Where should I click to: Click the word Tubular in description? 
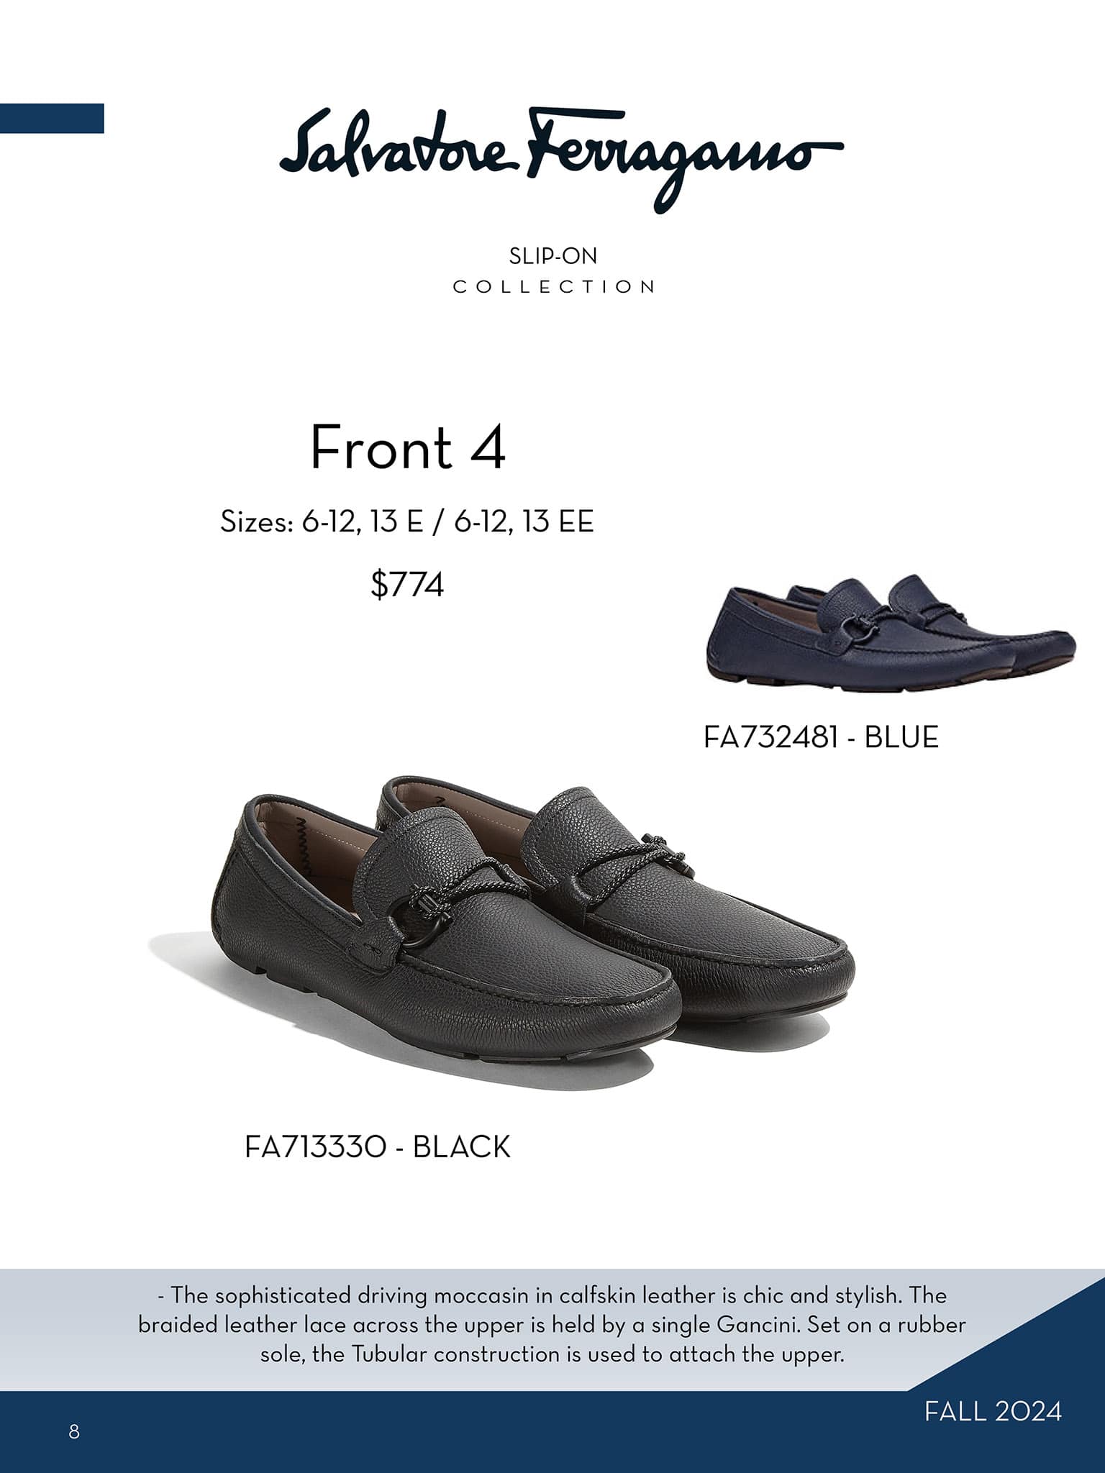pos(389,1354)
